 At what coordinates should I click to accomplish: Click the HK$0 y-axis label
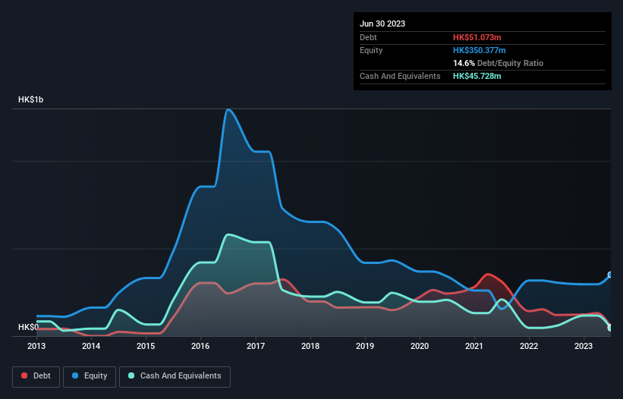pos(28,327)
